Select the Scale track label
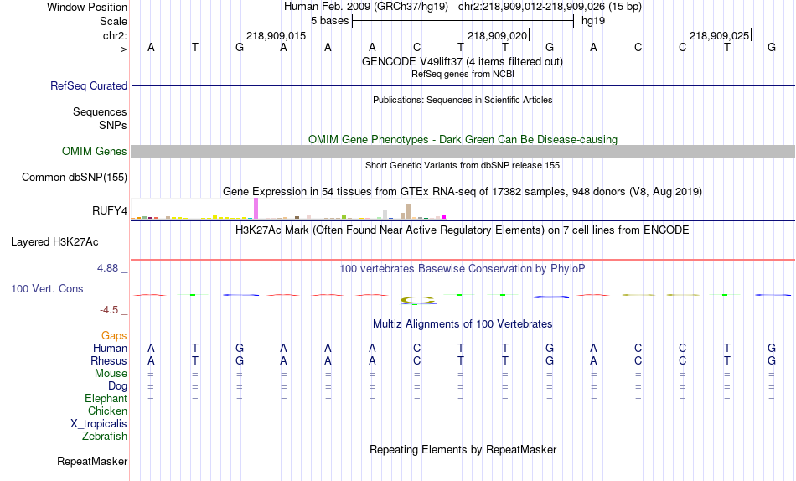796x481 pixels. coord(113,21)
